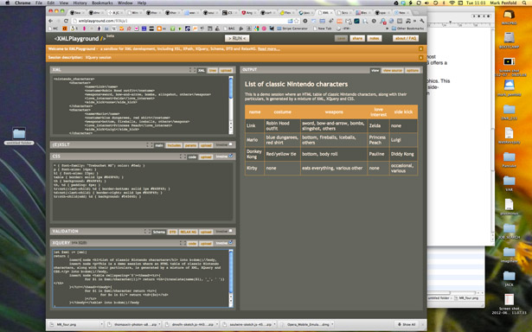
Task: Open JOB_SEARCH folder on desktop
Action: tap(509, 231)
